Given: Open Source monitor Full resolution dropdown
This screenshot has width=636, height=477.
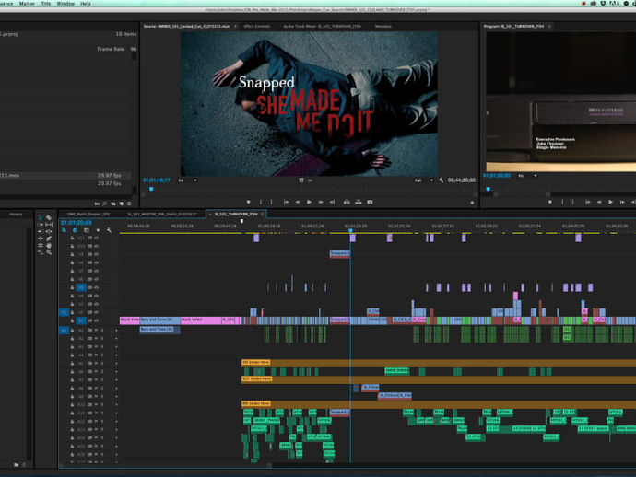Looking at the screenshot, I should coord(424,180).
